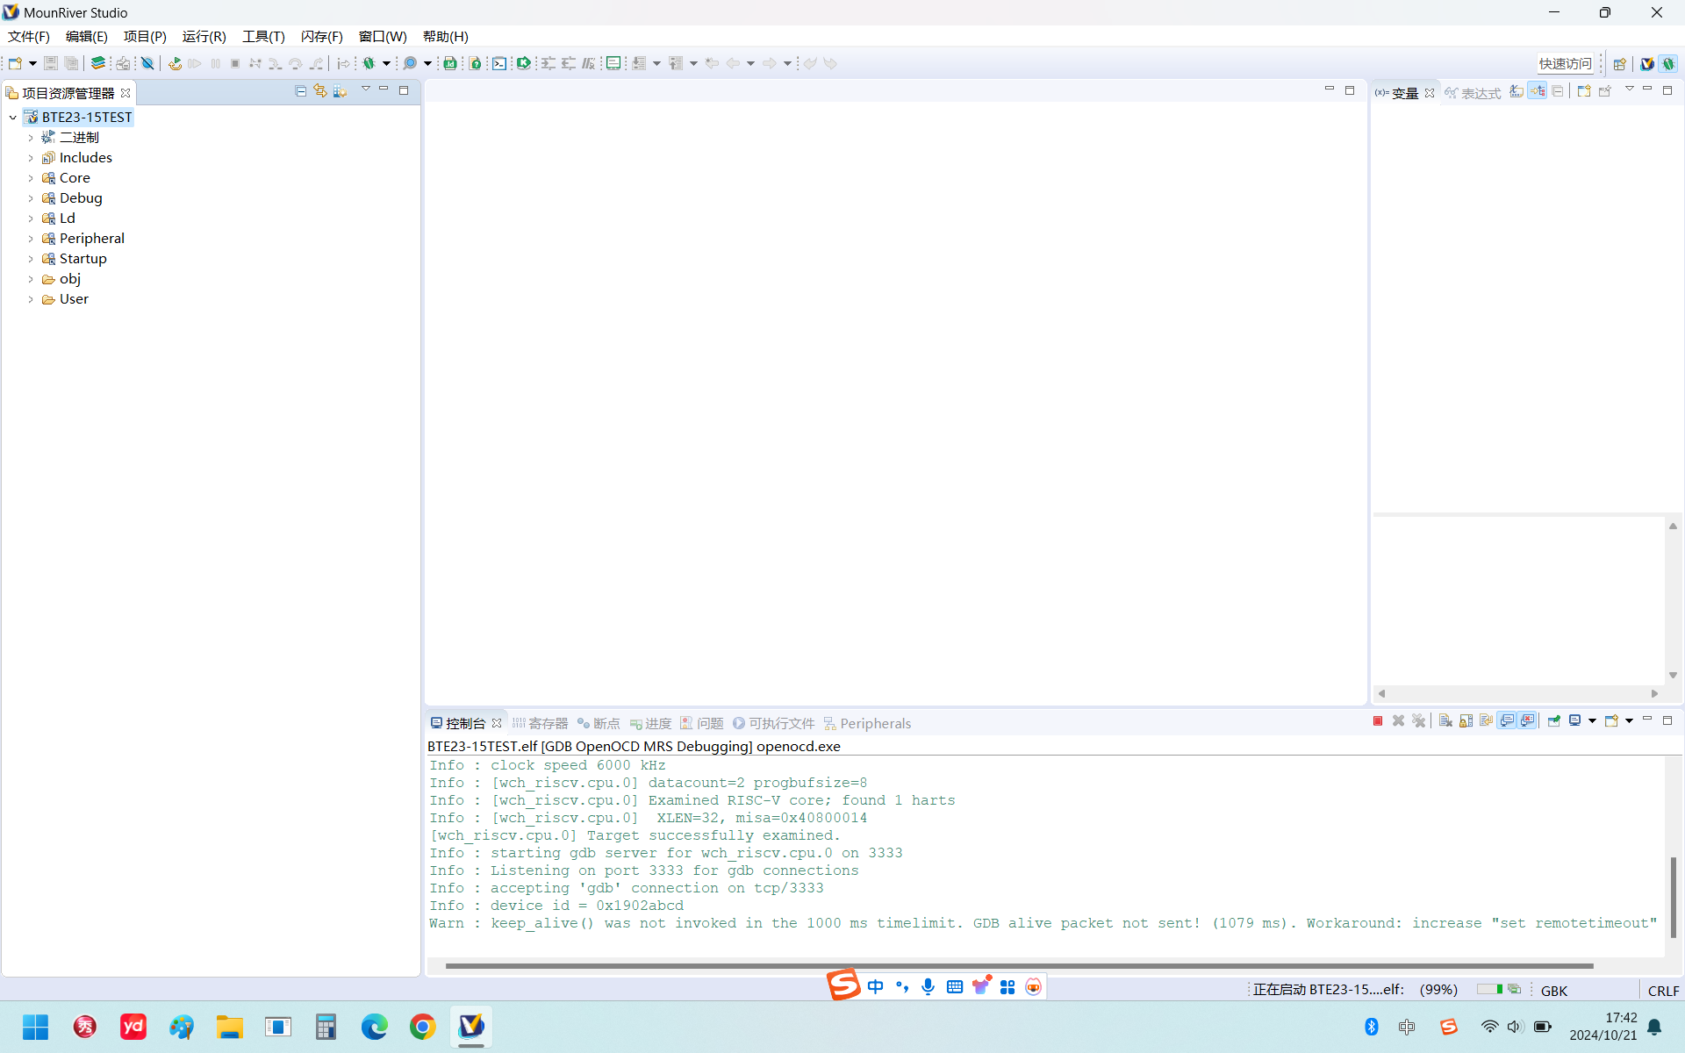Click the step return icon
The width and height of the screenshot is (1685, 1053).
[x=316, y=63]
